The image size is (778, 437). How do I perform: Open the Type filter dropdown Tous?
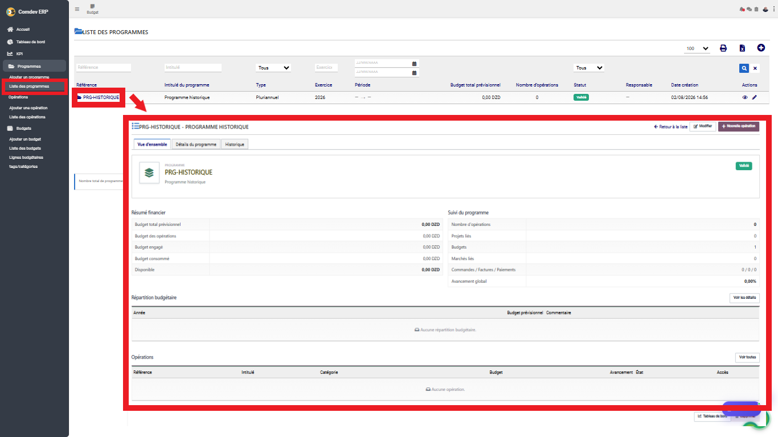tap(274, 68)
